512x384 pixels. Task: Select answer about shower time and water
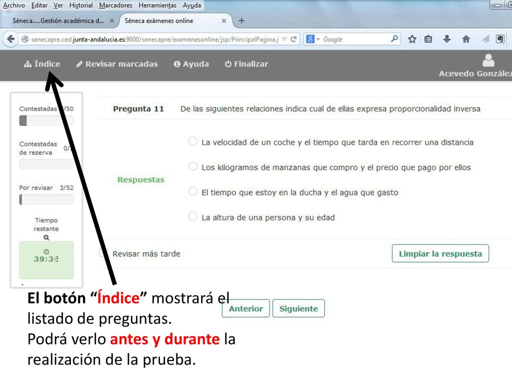tap(192, 191)
